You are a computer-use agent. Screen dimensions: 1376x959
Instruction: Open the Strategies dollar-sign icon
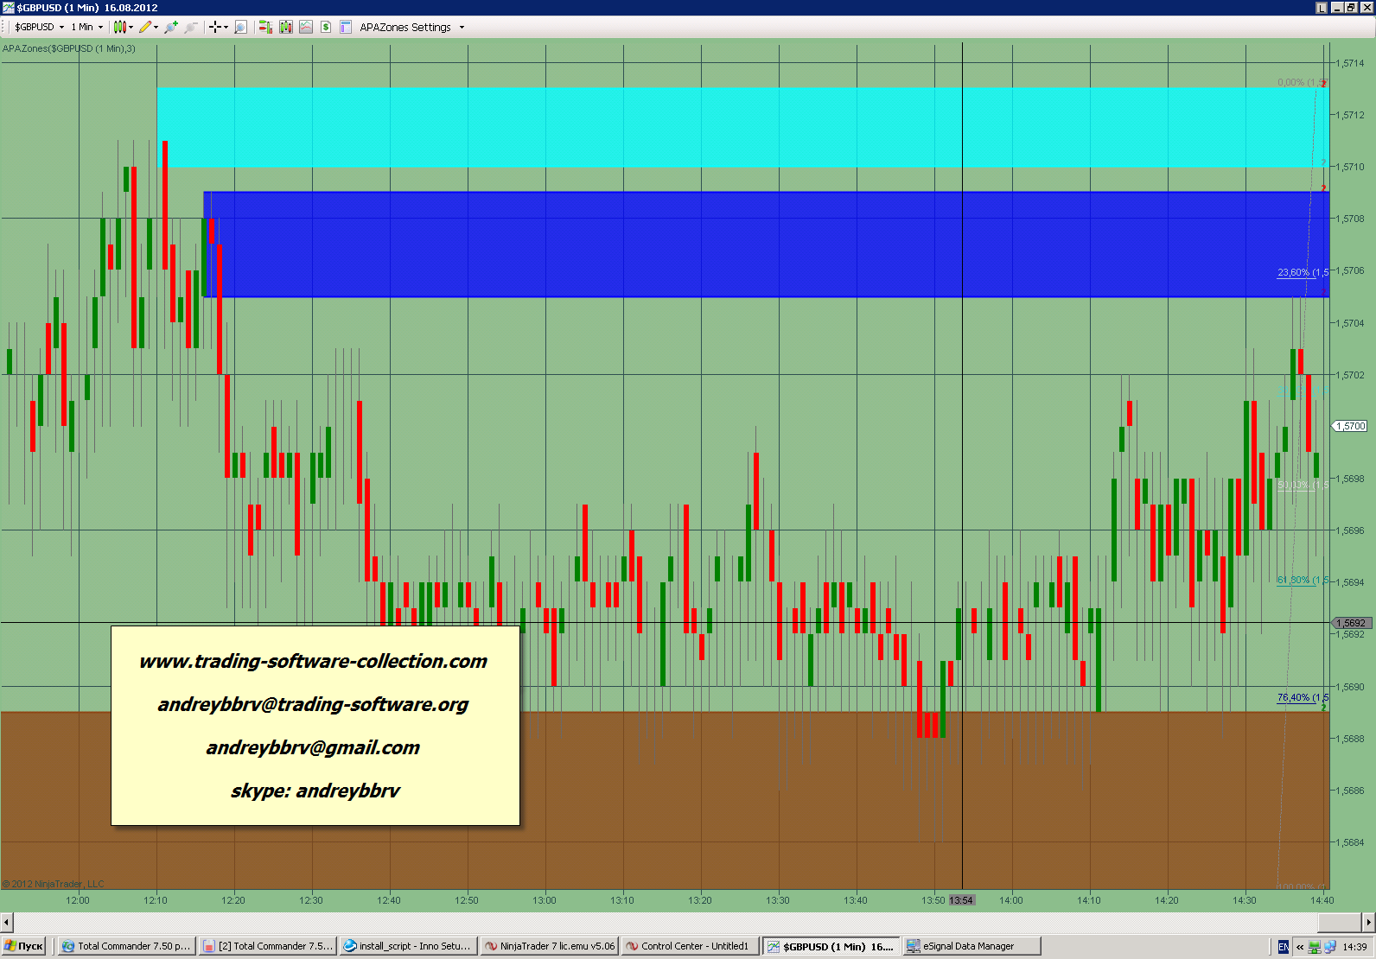pos(326,28)
